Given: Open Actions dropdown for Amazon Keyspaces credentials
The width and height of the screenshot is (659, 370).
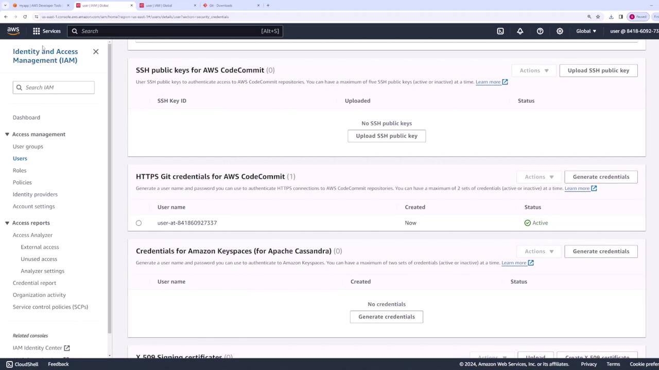Looking at the screenshot, I should click(x=539, y=251).
